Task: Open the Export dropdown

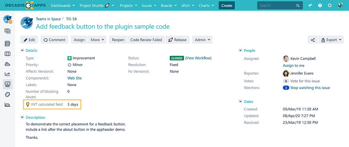Action: (x=331, y=40)
